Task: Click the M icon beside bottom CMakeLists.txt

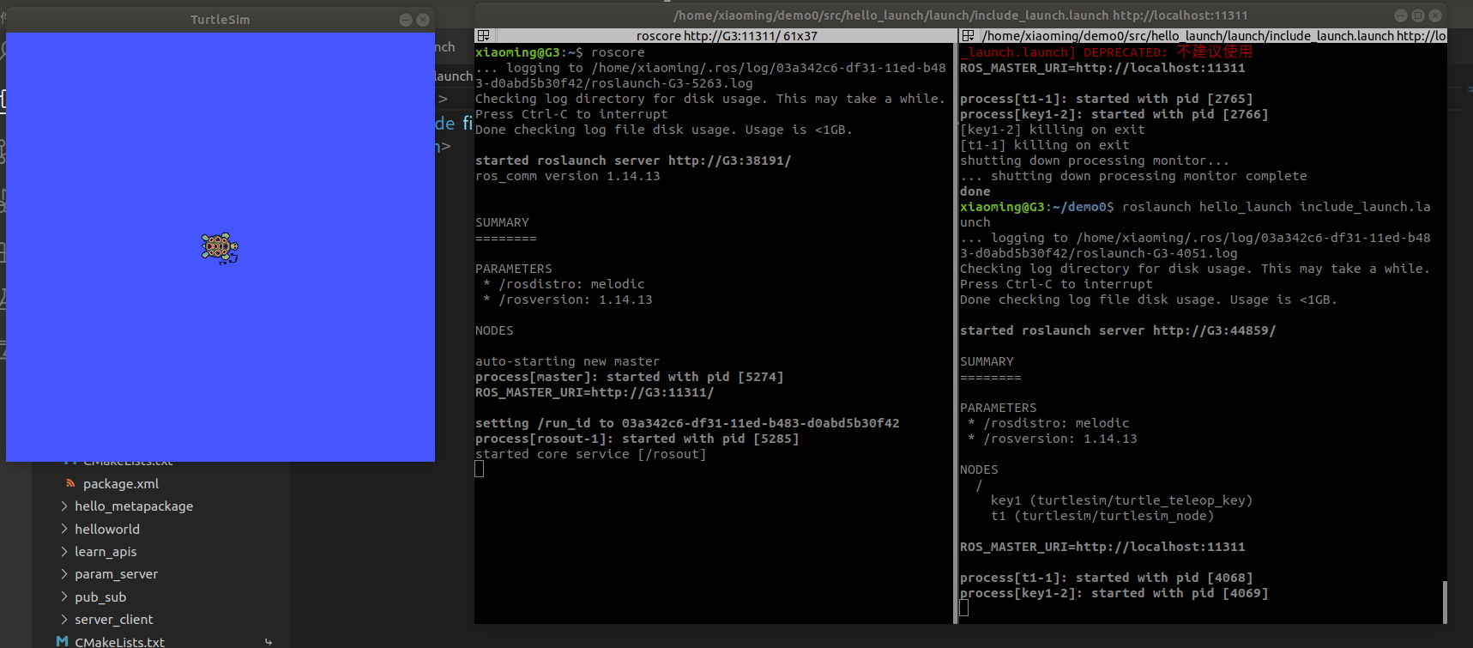Action: click(x=62, y=641)
